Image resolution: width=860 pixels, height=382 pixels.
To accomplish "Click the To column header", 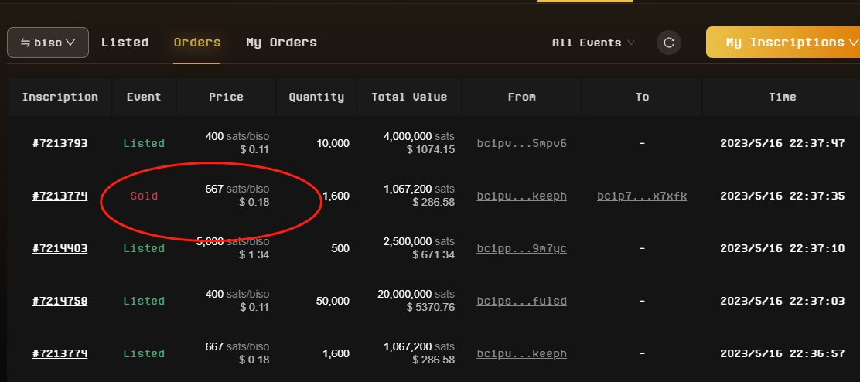I will point(642,97).
